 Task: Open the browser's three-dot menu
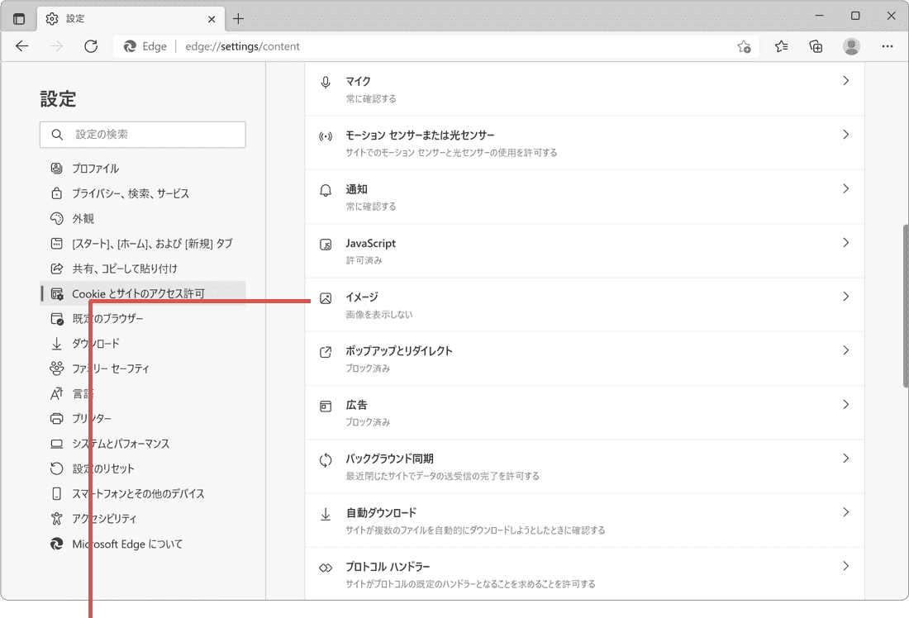tap(888, 47)
